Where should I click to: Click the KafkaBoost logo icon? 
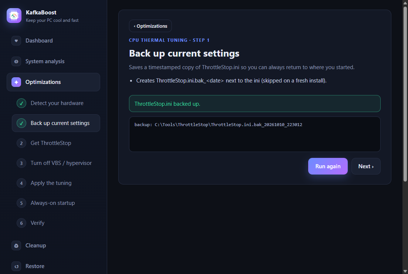pos(14,16)
